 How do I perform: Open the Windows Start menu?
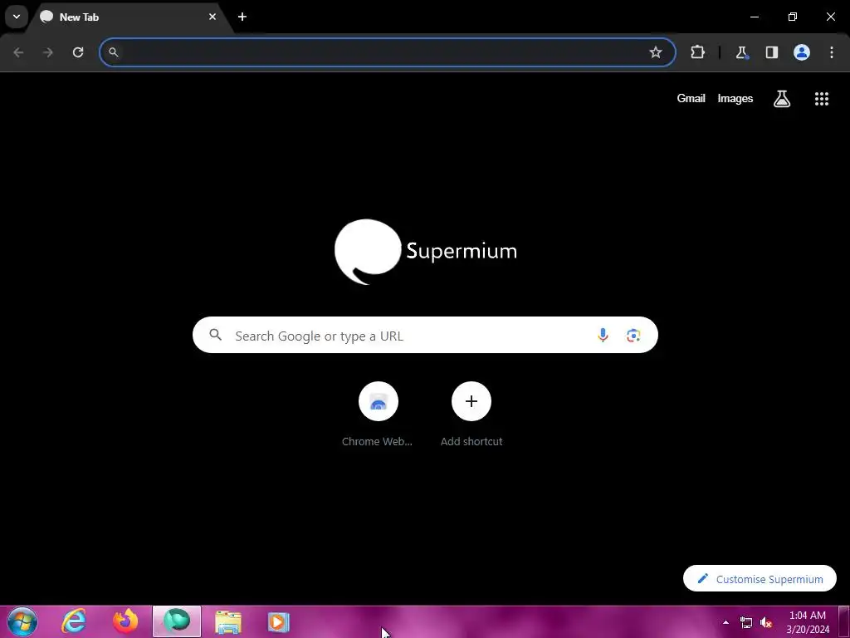[22, 621]
